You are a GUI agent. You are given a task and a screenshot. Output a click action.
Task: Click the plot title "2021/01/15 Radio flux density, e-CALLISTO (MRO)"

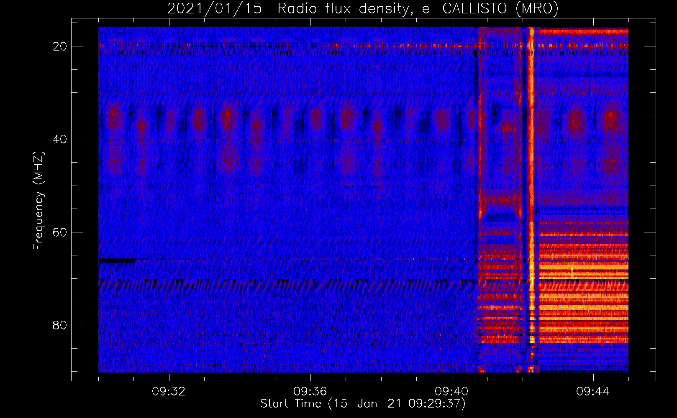click(363, 8)
